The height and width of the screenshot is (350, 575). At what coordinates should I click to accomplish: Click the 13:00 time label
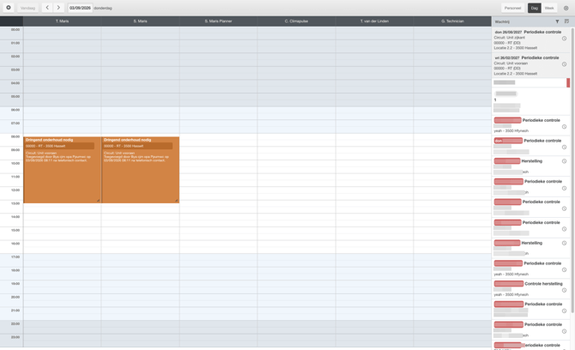click(x=15, y=203)
